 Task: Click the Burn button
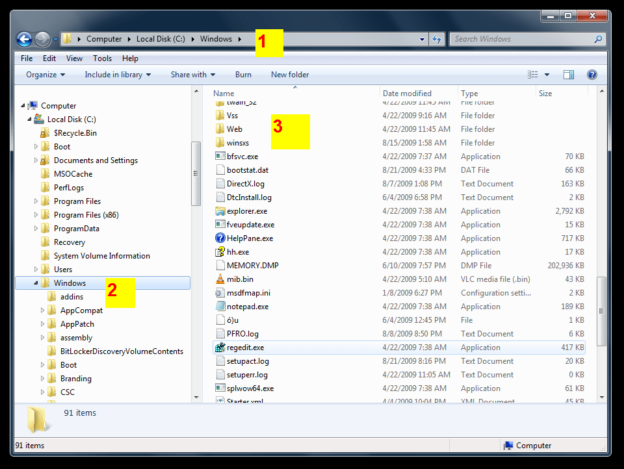tap(243, 75)
